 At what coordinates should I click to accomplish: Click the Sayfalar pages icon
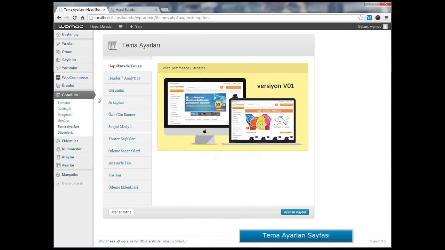point(58,60)
